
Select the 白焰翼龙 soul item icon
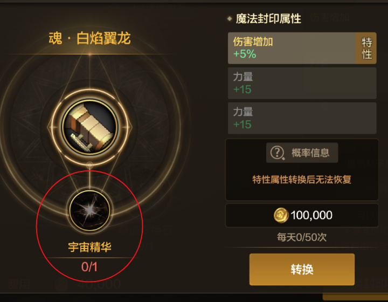[89, 127]
